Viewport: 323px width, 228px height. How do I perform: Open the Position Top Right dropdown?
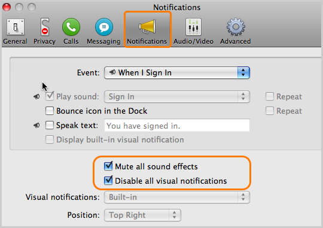(142, 215)
